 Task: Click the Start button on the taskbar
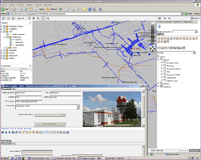4,158
